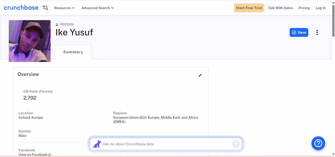Edit Overview with the pencil icon
The image size is (335, 157).
200,75
